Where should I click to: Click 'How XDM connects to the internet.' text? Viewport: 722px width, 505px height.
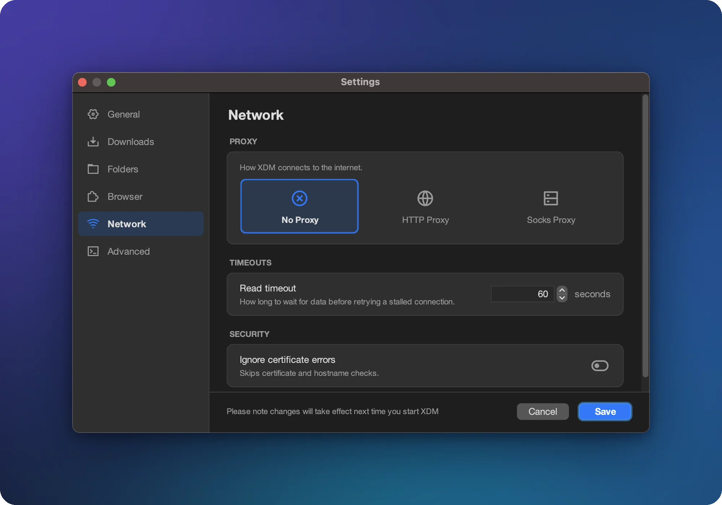point(301,168)
